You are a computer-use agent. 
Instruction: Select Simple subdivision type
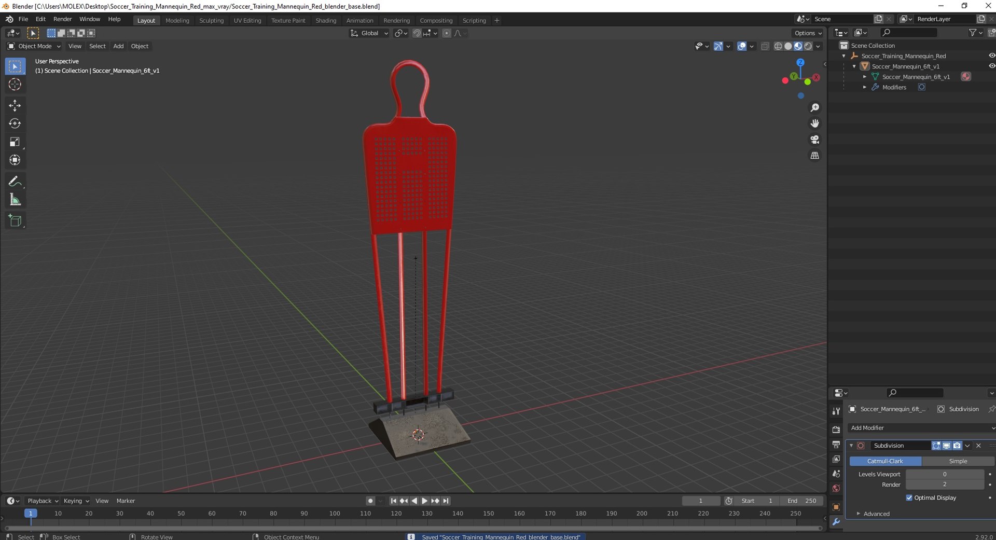[x=958, y=461]
